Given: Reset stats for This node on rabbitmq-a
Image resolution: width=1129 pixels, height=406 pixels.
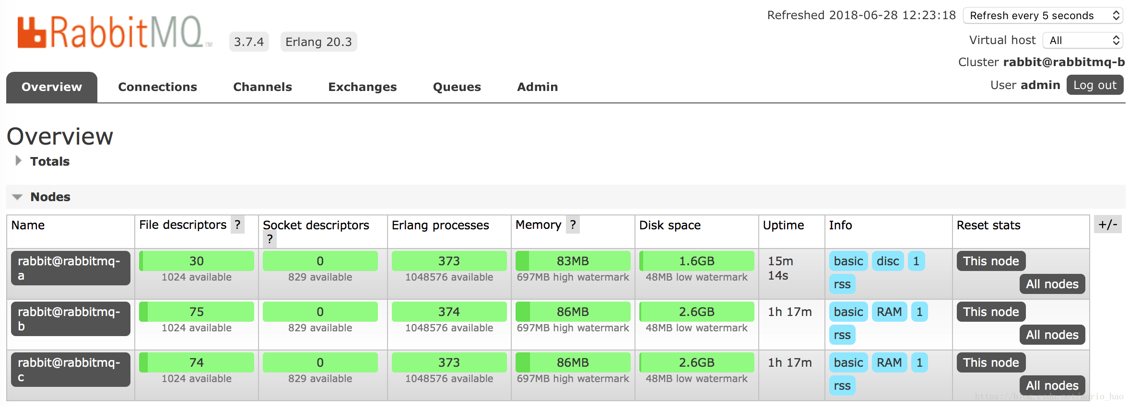Looking at the screenshot, I should [x=991, y=261].
